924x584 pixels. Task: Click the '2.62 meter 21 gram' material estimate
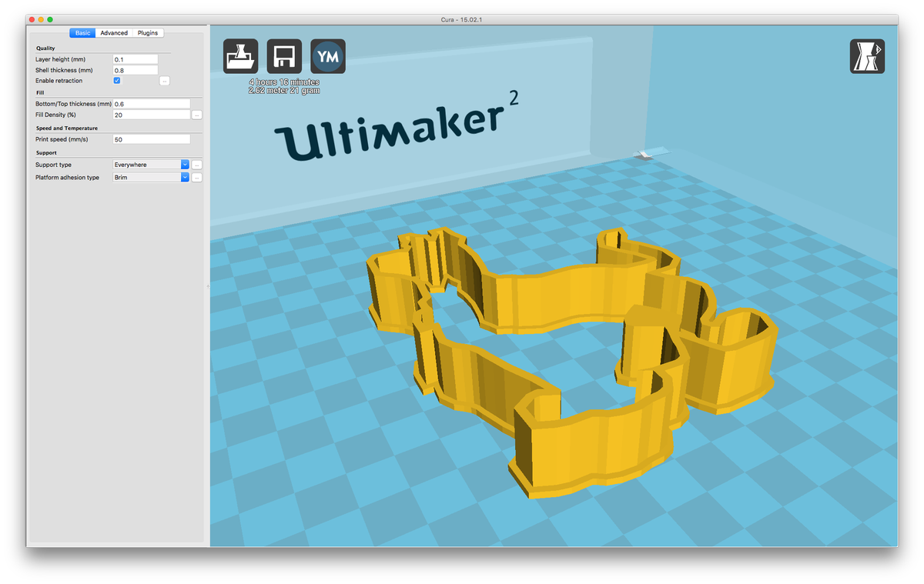pyautogui.click(x=284, y=91)
